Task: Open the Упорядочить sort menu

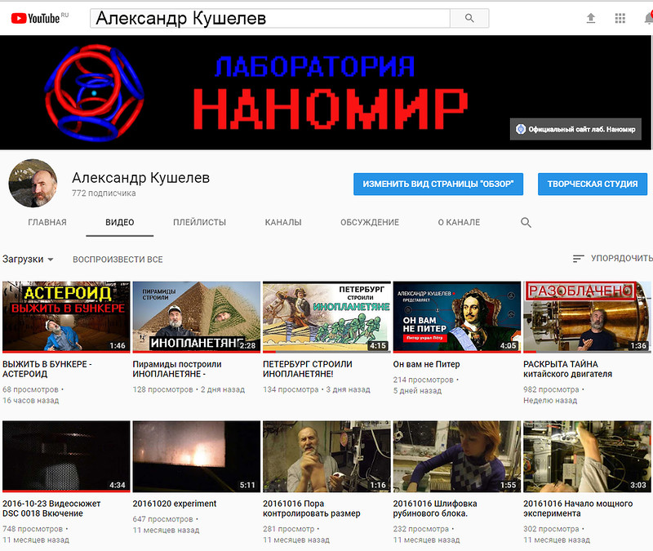Action: click(x=612, y=259)
